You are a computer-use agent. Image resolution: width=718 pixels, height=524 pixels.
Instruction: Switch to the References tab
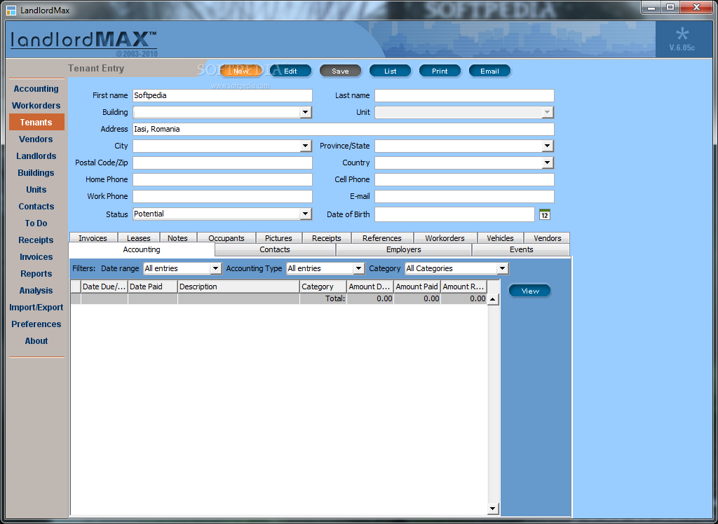pyautogui.click(x=382, y=238)
